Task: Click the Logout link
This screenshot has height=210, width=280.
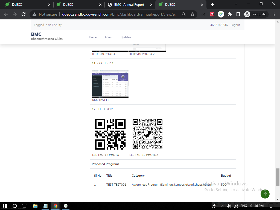Action: [x=235, y=25]
